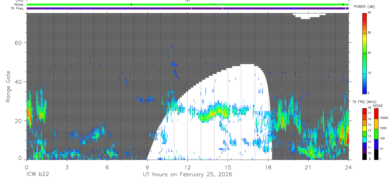Select the 10000 label on the NOISE scale
392x181 pixels.
point(384,118)
